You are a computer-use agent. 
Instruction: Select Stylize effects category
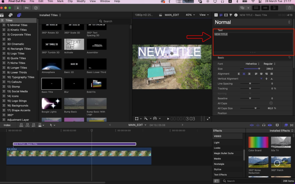[x=218, y=169]
